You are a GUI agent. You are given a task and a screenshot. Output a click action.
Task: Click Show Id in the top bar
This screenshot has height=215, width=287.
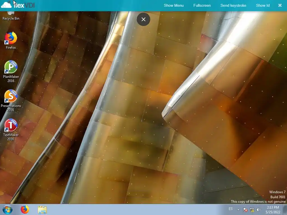(263, 6)
